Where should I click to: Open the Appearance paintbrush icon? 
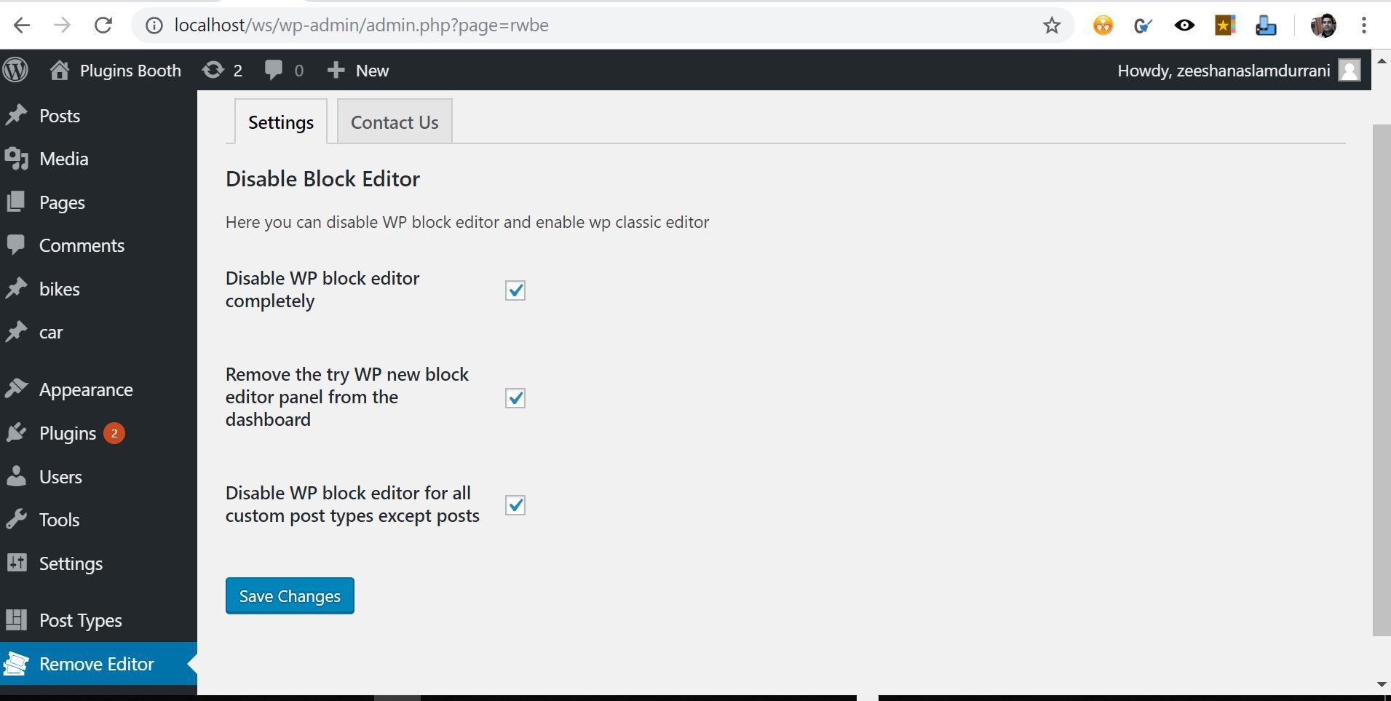(x=16, y=389)
